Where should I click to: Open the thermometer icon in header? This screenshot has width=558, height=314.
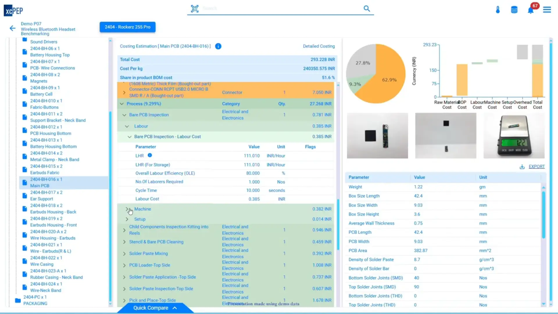tap(498, 10)
